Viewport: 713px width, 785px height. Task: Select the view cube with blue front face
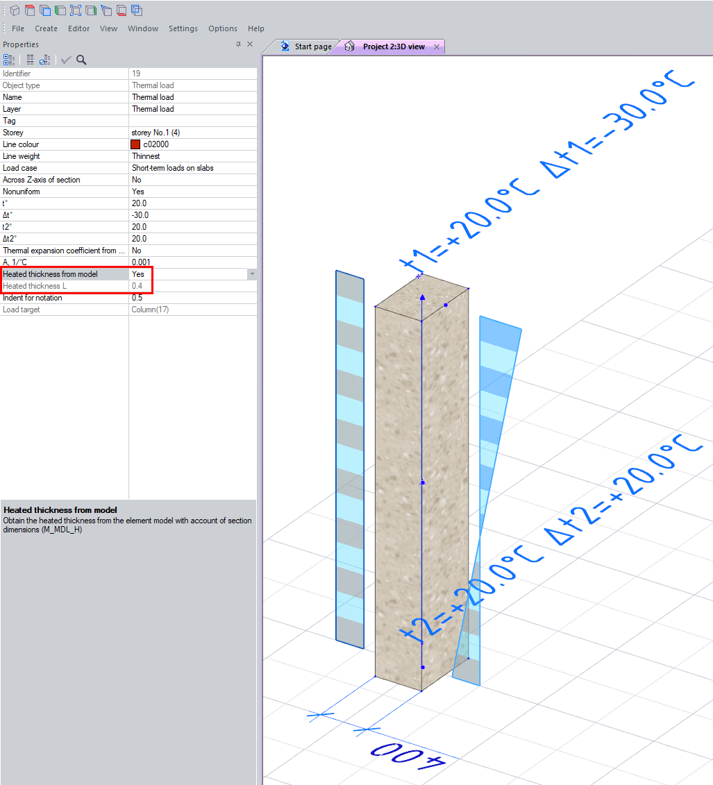(45, 10)
